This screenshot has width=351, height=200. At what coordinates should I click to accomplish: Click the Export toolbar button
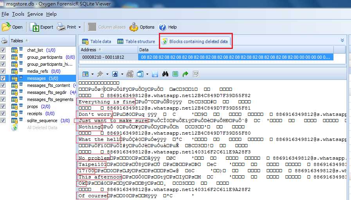click(x=41, y=27)
